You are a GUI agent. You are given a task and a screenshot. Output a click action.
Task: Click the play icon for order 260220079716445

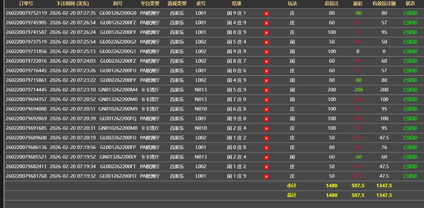[266, 71]
